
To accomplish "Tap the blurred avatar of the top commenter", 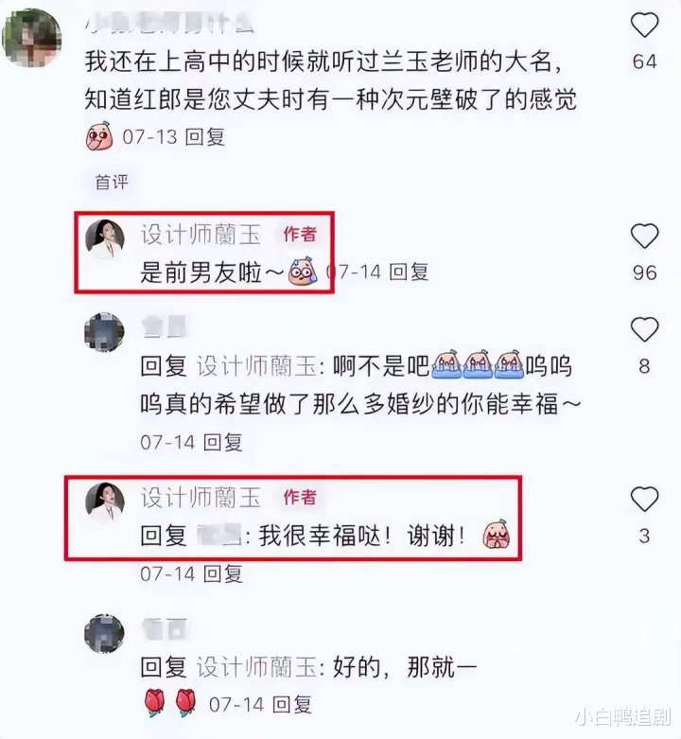I will point(31,38).
